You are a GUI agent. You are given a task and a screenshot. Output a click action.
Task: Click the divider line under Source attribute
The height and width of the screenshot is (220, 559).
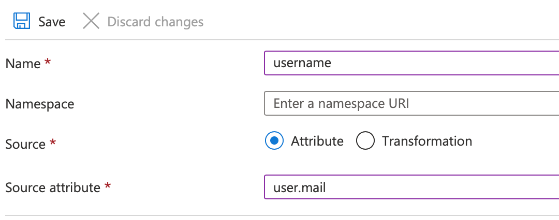click(279, 215)
